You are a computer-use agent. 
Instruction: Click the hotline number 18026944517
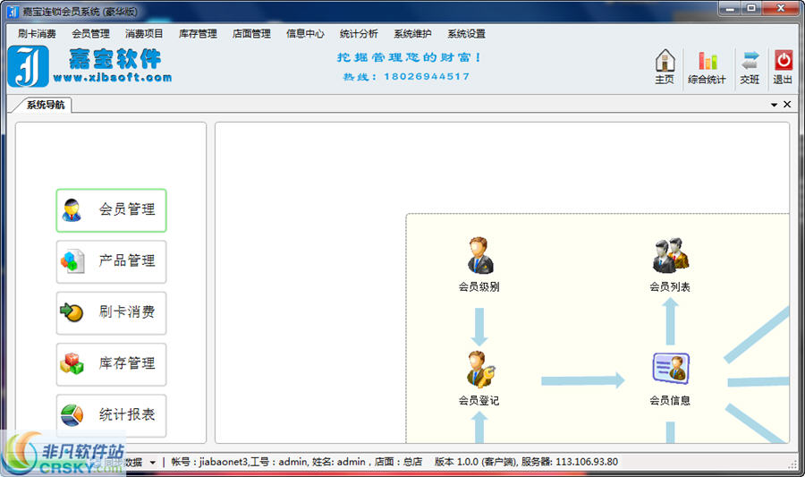[427, 76]
